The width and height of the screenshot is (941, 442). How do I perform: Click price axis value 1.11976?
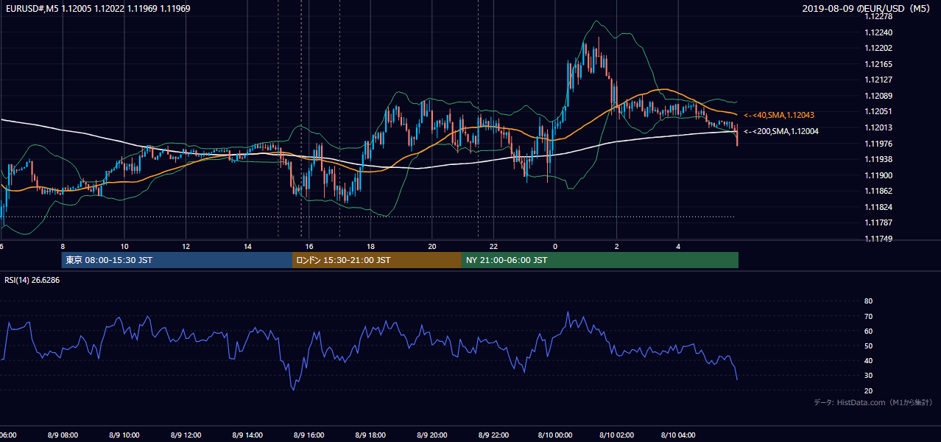click(x=879, y=144)
